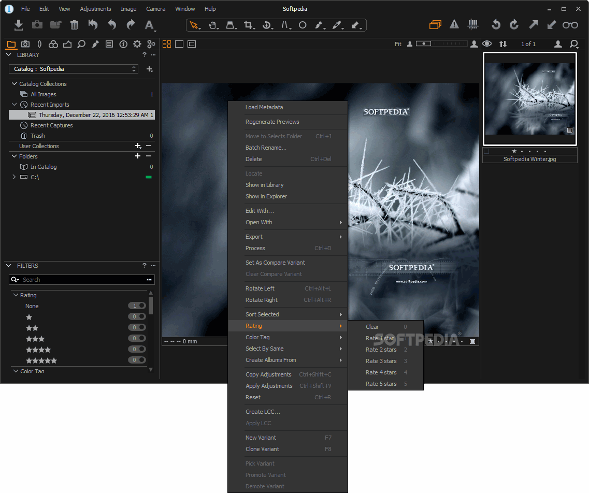Click the Rotate right toolbar icon
The width and height of the screenshot is (589, 493).
pyautogui.click(x=514, y=25)
